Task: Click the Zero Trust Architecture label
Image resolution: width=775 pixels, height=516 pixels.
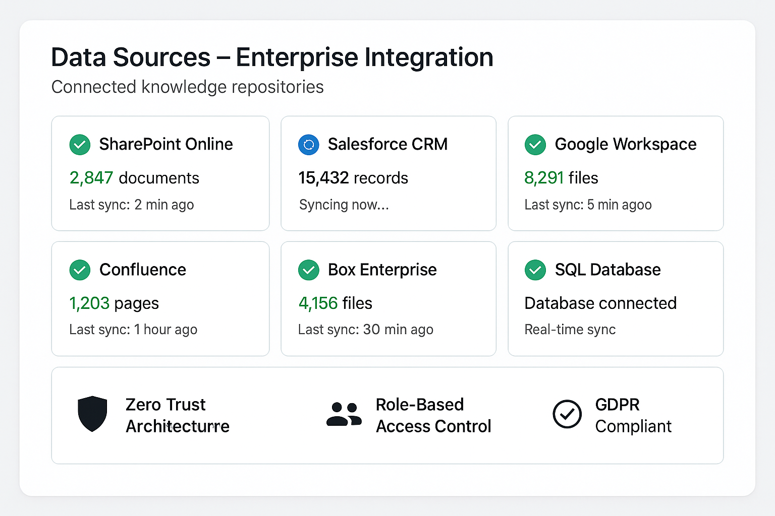Action: [178, 415]
